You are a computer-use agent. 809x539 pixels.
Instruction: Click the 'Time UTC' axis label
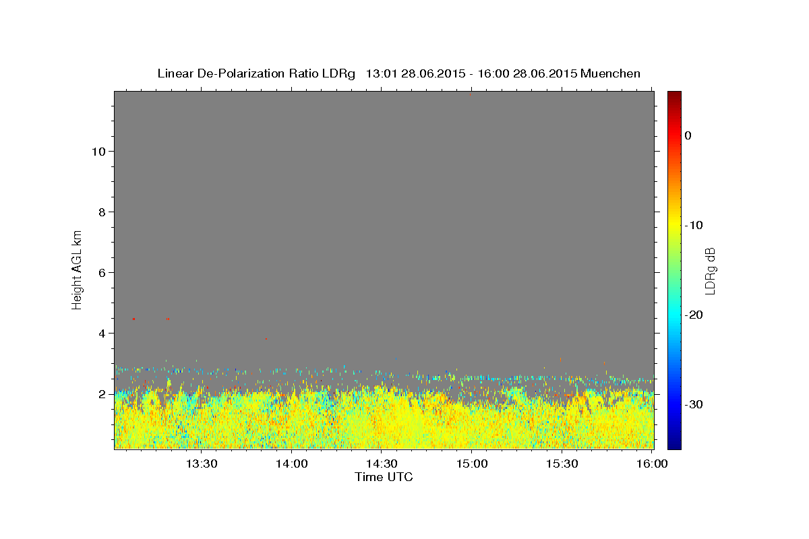[384, 477]
